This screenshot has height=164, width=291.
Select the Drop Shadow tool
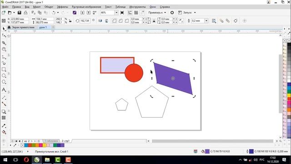click(4, 112)
